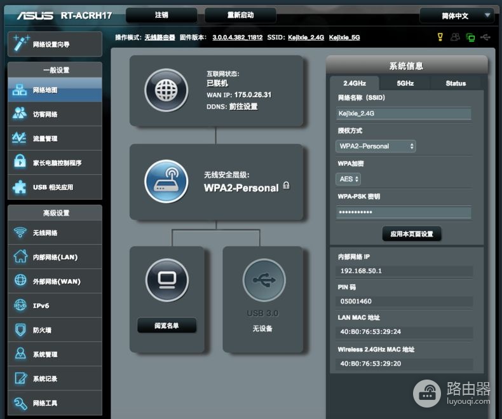
Task: Click the 前往设置 DDNS link
Action: [x=243, y=106]
